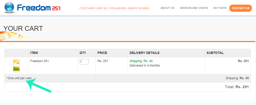This screenshot has height=105, width=256.
Task: Click the QTY input field
Action: pos(84,62)
